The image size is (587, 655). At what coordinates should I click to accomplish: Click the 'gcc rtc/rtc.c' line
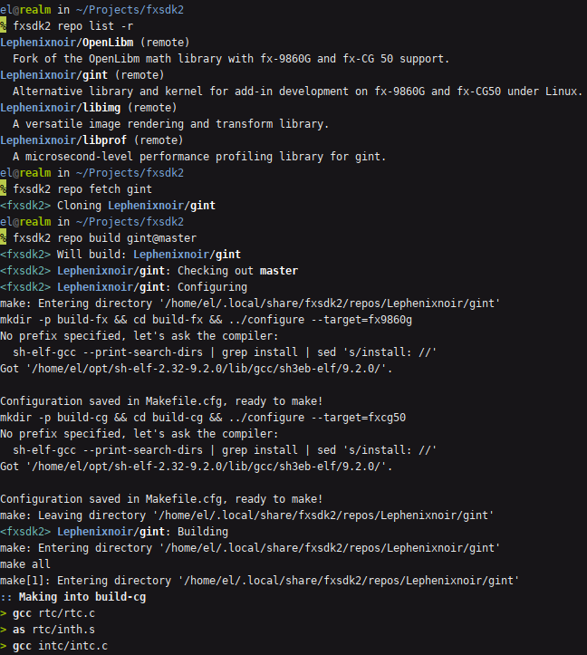pos(48,612)
